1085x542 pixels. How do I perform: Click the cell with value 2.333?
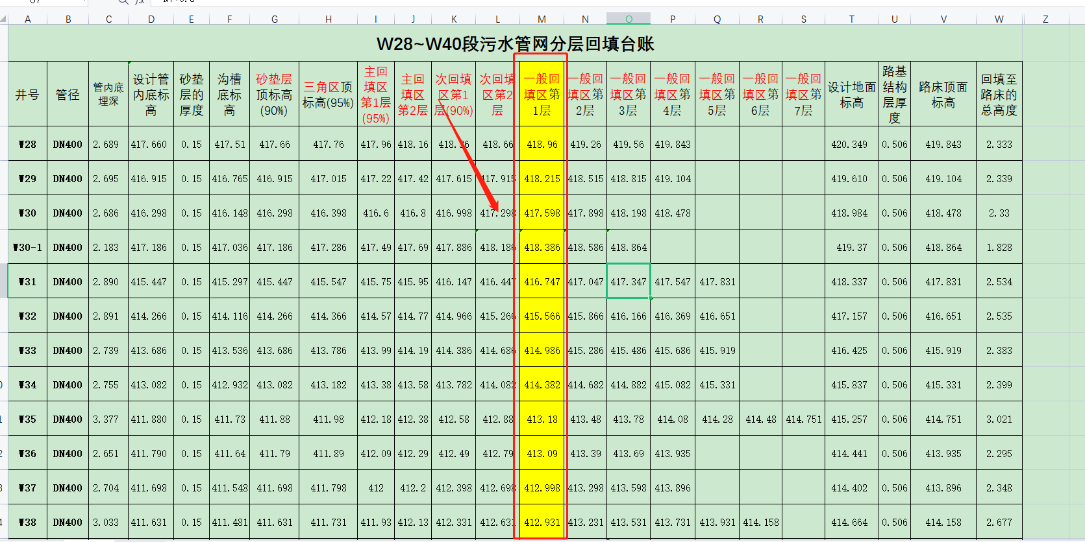[999, 144]
